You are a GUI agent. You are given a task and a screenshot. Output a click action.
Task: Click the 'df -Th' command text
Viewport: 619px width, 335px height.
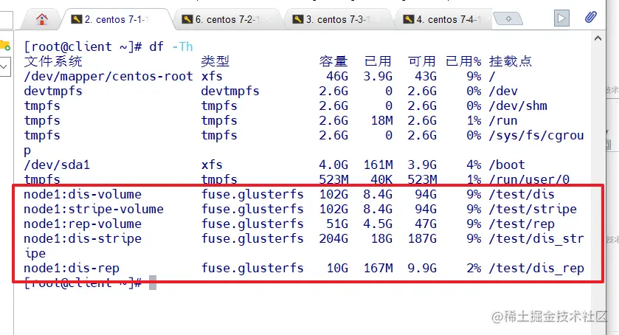(x=171, y=46)
